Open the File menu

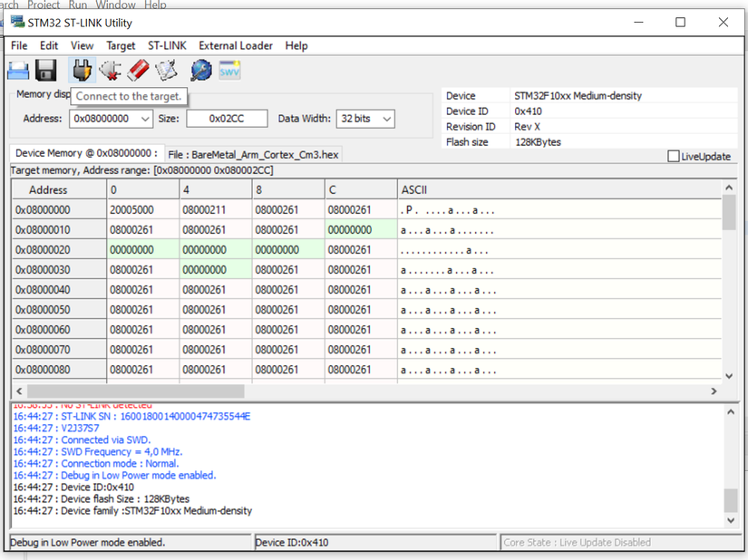(19, 45)
